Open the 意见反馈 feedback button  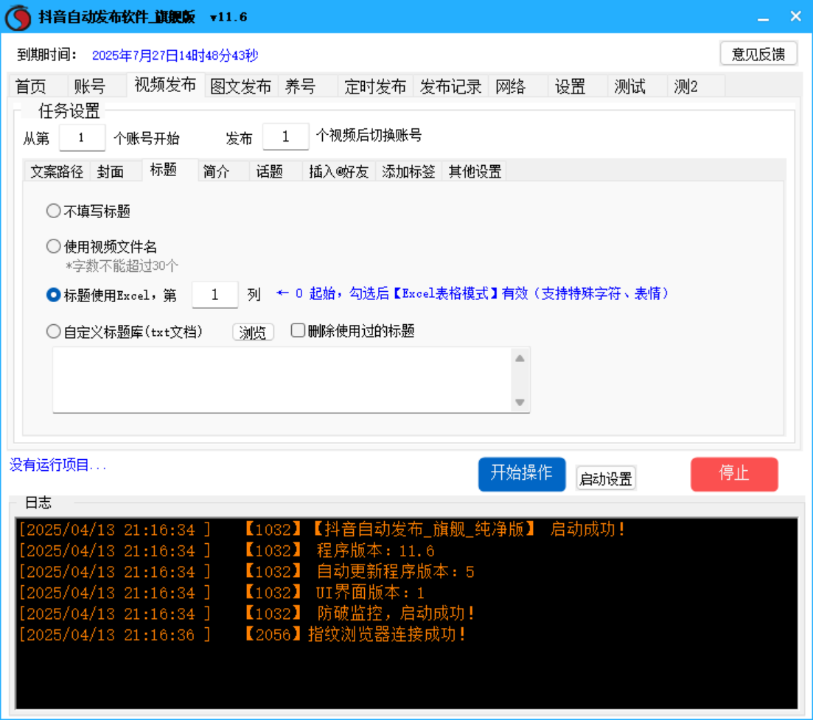(x=758, y=54)
